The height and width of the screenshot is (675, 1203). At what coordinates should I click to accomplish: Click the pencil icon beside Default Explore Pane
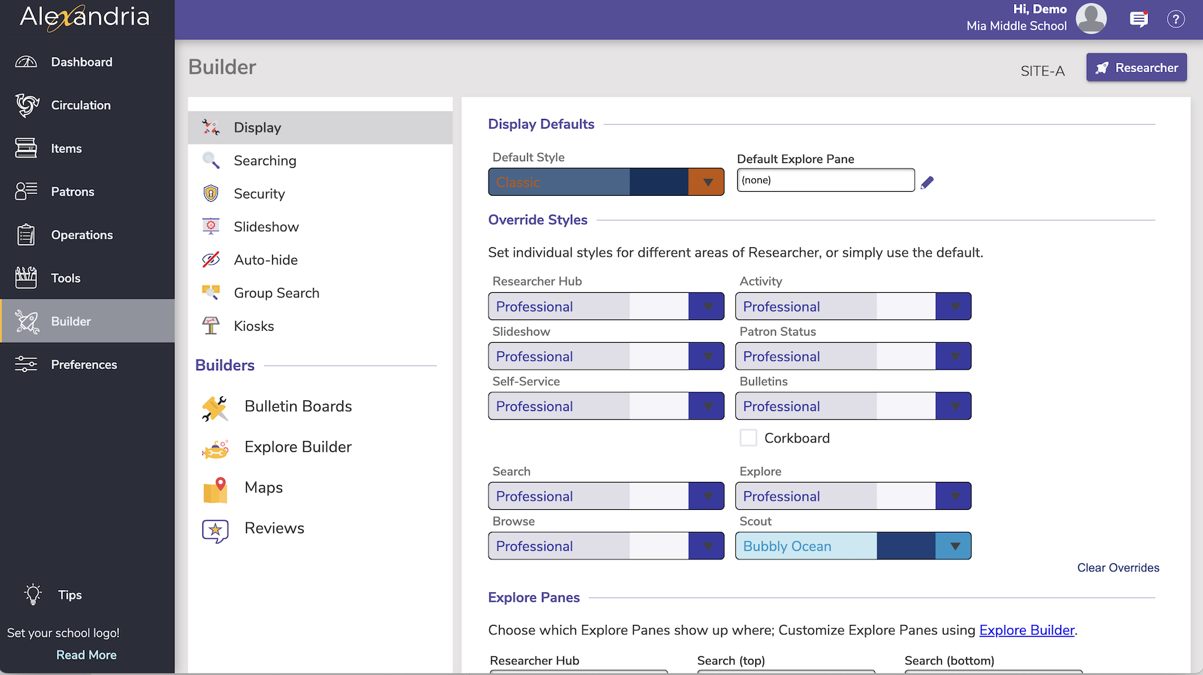[927, 182]
